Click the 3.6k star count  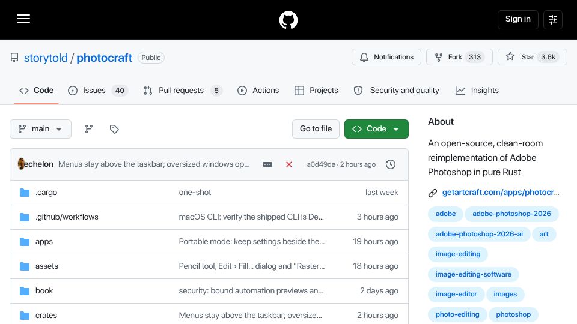click(x=548, y=57)
